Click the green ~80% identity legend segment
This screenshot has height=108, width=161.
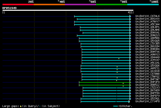[112, 4]
